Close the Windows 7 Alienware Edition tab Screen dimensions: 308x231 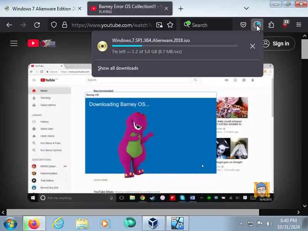tap(80, 8)
